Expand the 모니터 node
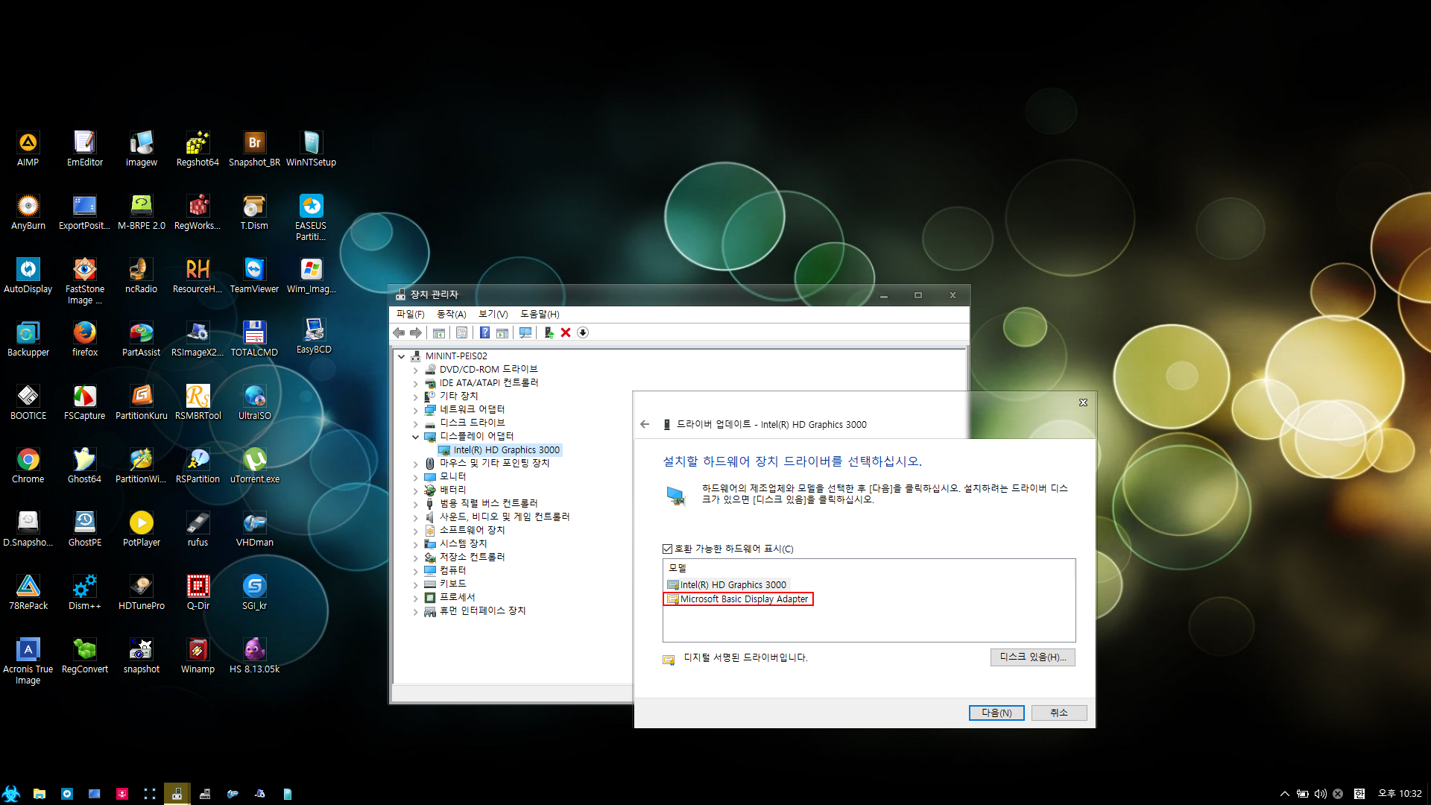The image size is (1431, 805). tap(416, 477)
